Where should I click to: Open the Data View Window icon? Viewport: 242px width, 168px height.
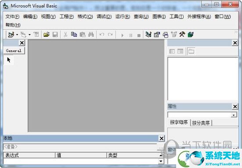191,35
